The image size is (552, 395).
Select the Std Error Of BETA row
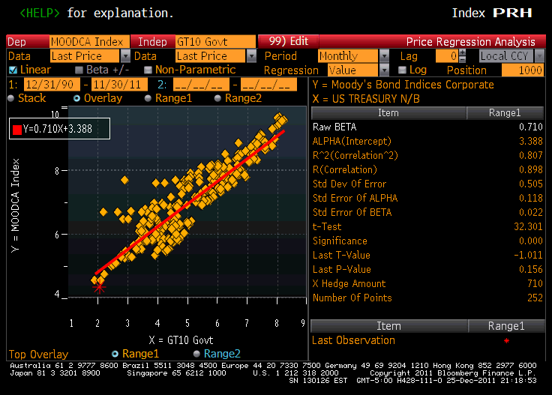click(427, 212)
